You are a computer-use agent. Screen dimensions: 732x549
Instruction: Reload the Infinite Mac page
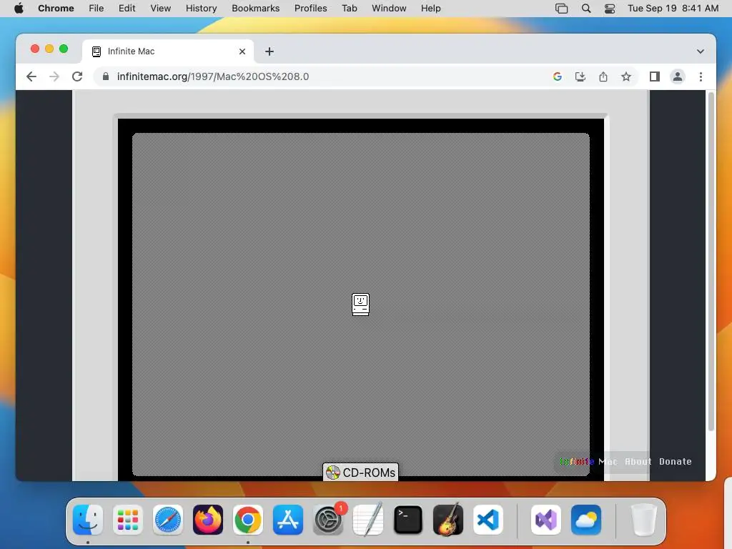[77, 76]
